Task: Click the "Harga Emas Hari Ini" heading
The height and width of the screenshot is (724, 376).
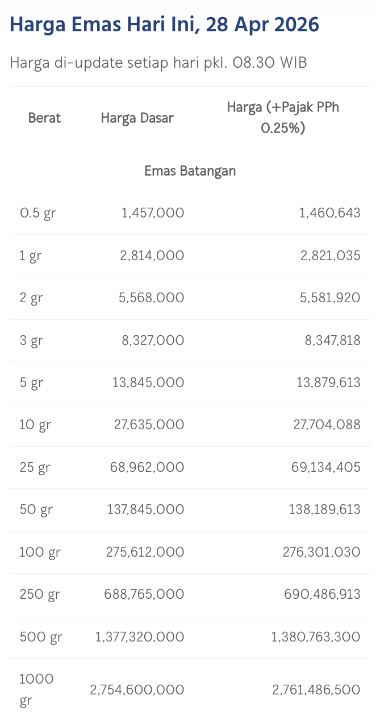Action: (164, 25)
